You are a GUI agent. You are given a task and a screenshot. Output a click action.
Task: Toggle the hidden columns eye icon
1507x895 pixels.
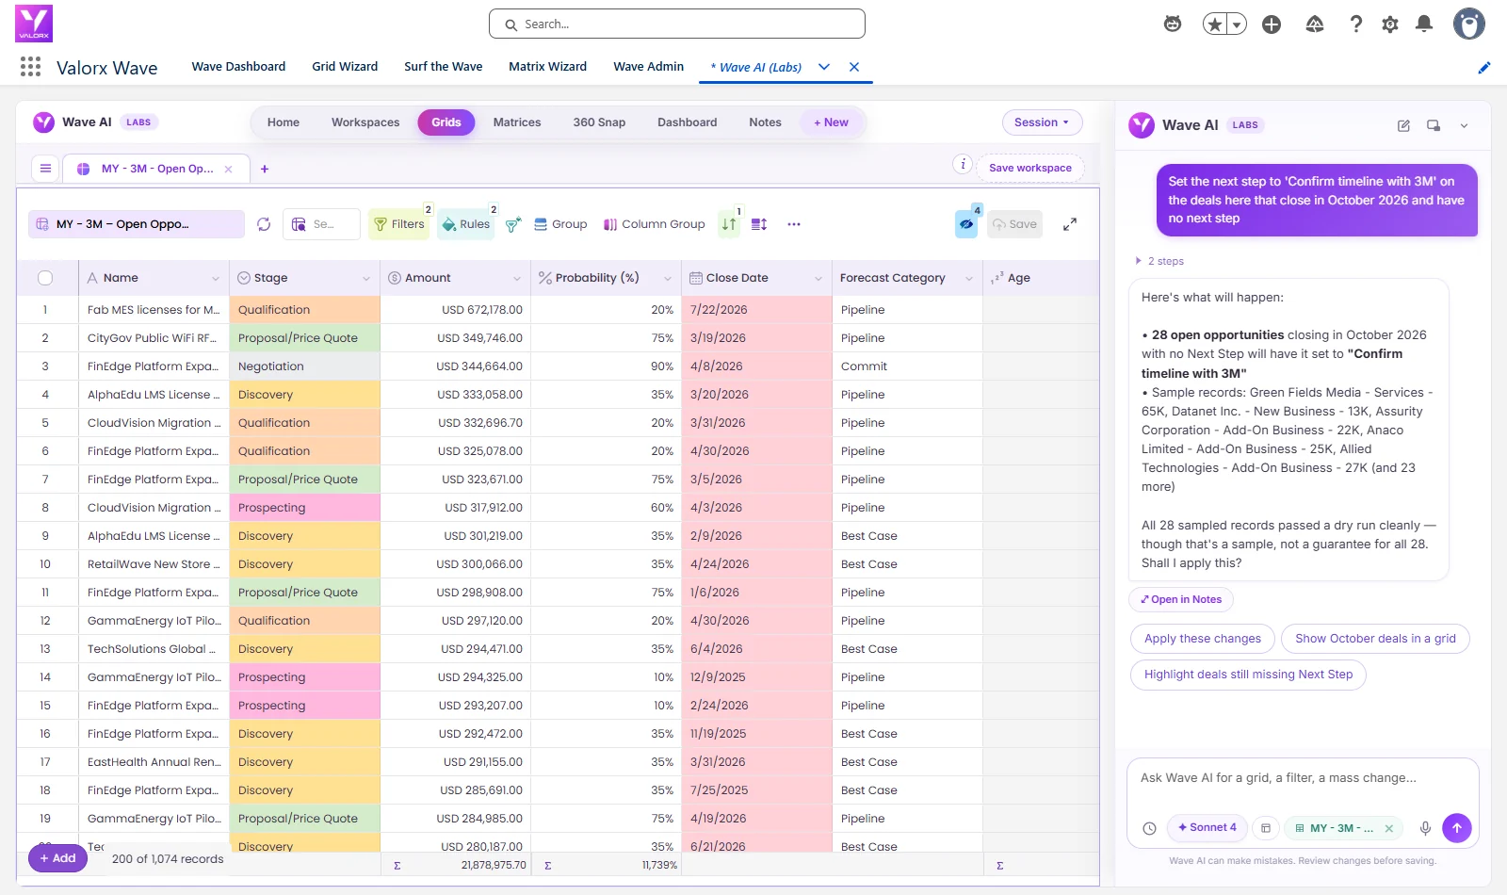966,224
